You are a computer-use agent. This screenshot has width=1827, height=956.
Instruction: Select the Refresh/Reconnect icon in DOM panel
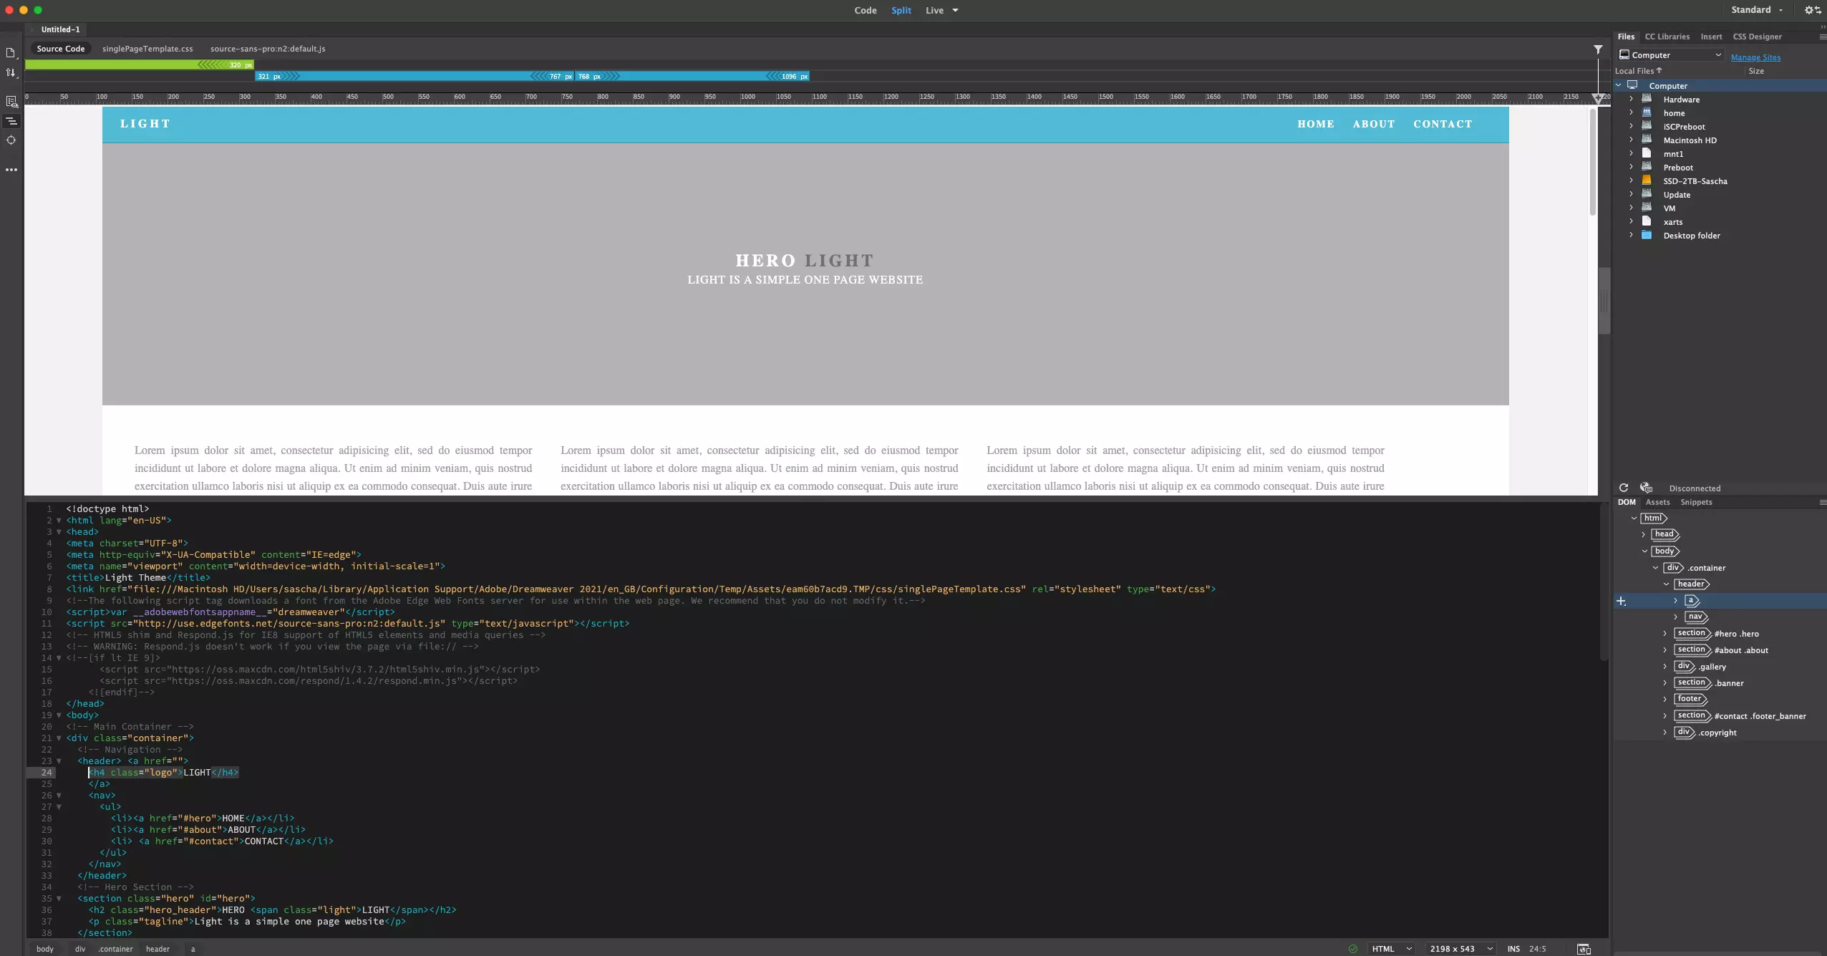[x=1624, y=487]
